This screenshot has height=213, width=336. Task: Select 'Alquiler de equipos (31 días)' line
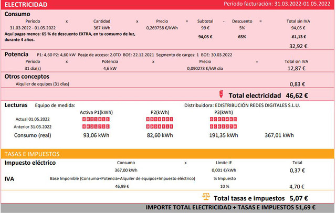43,84
